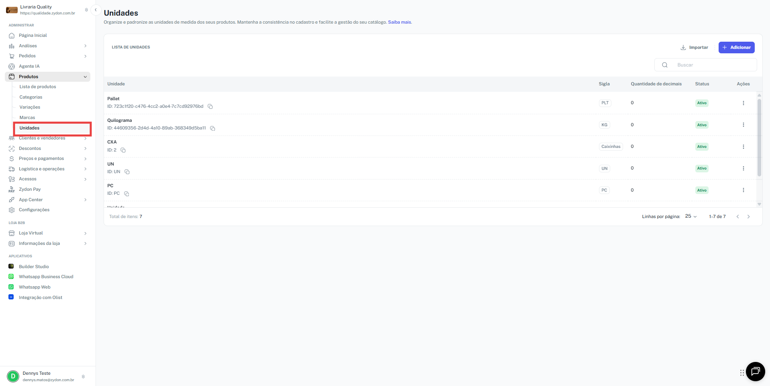Copy the PC unit ID
The image size is (770, 386).
126,194
